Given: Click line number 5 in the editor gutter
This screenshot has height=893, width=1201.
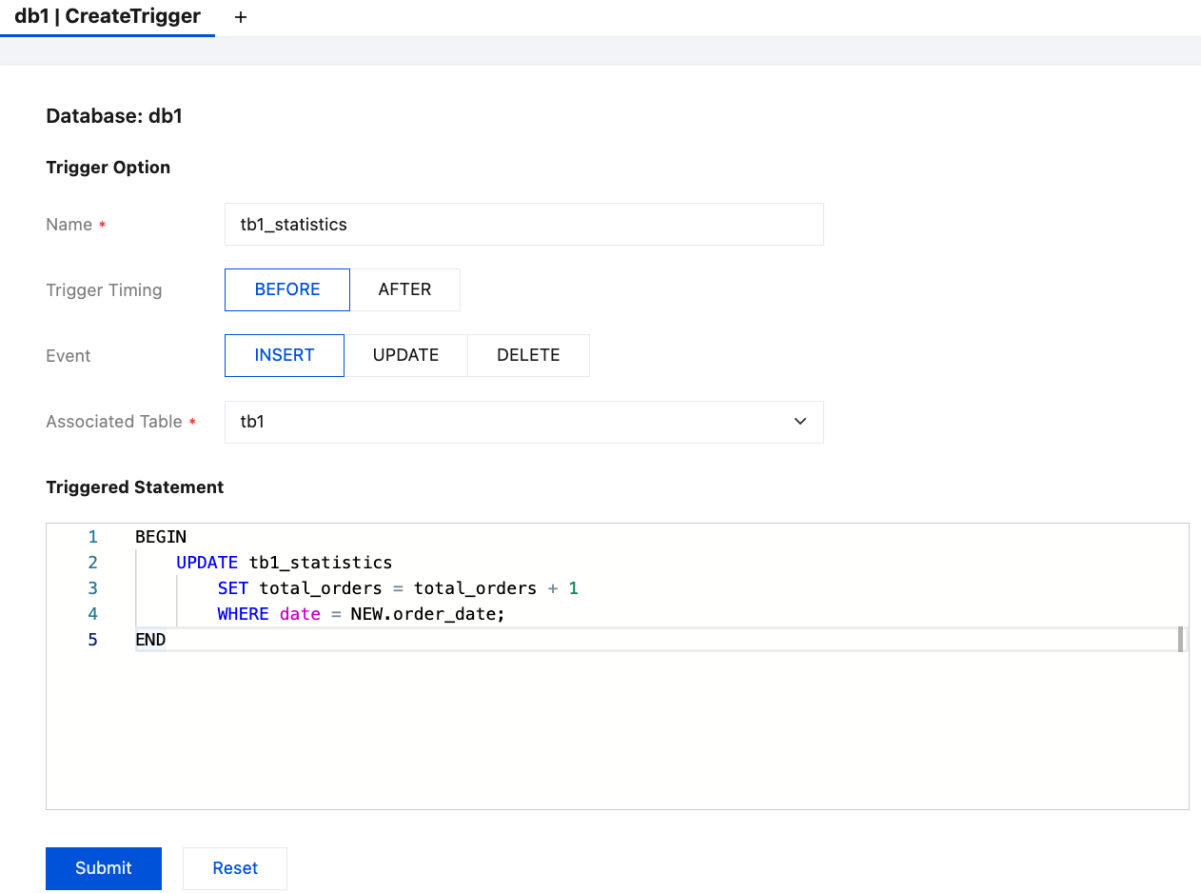Looking at the screenshot, I should 92,640.
